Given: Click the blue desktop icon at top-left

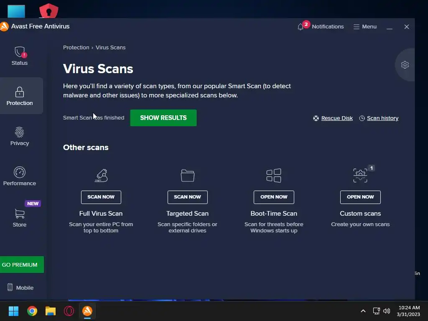Looking at the screenshot, I should (16, 11).
